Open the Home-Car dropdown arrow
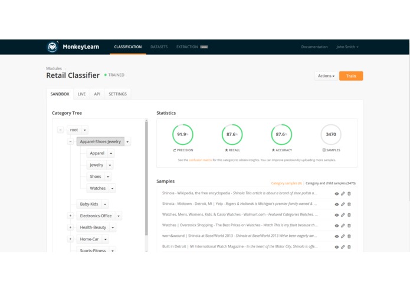 click(x=106, y=239)
